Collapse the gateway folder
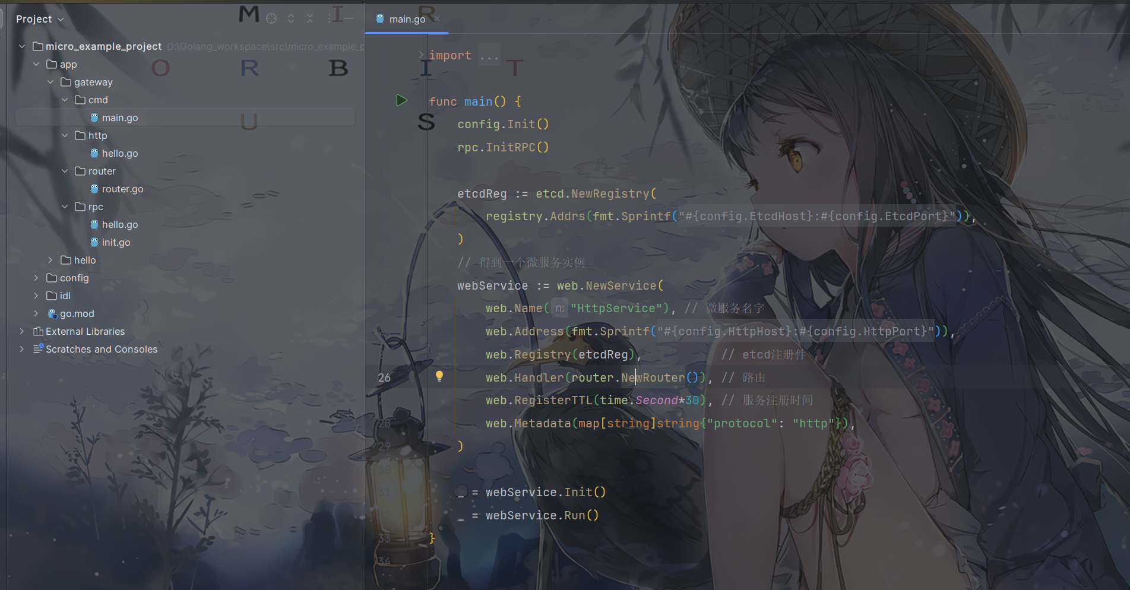1130x590 pixels. tap(50, 82)
